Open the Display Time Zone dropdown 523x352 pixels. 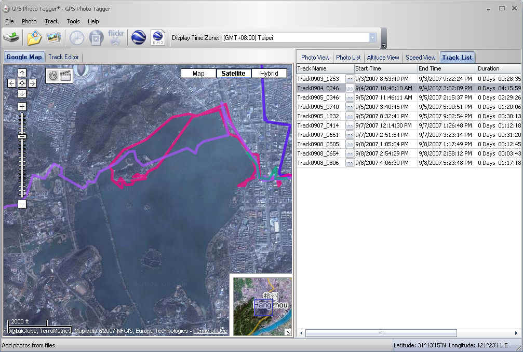coord(372,38)
